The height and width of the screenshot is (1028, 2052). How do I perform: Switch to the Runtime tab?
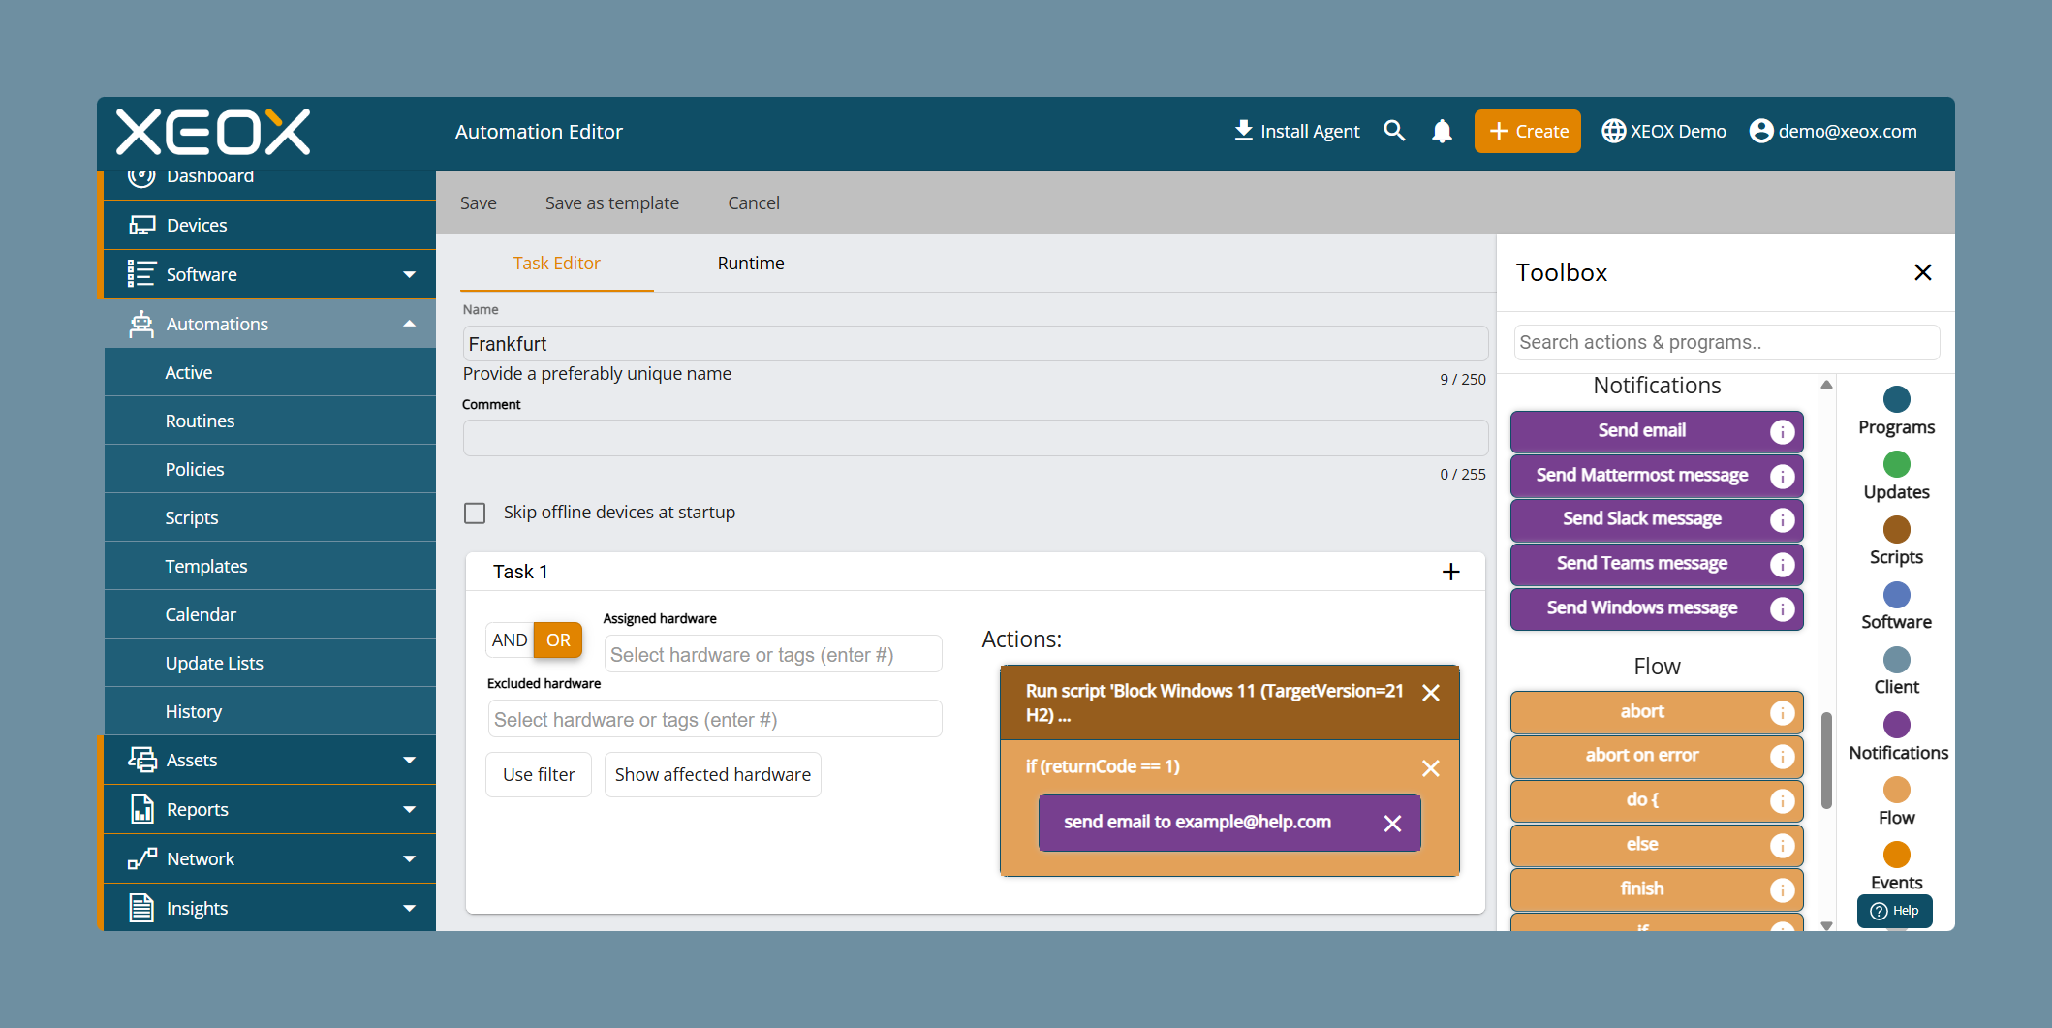[x=751, y=263]
